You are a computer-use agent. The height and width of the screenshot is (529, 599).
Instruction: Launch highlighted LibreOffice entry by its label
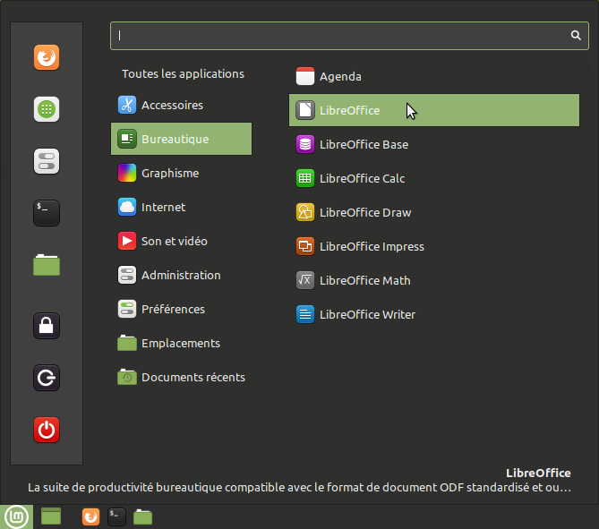point(349,110)
